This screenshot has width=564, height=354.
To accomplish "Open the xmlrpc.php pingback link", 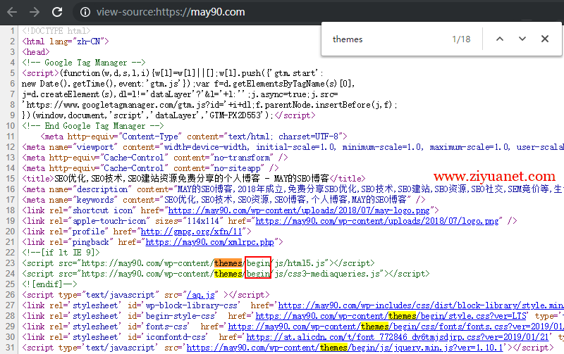I will coord(209,242).
